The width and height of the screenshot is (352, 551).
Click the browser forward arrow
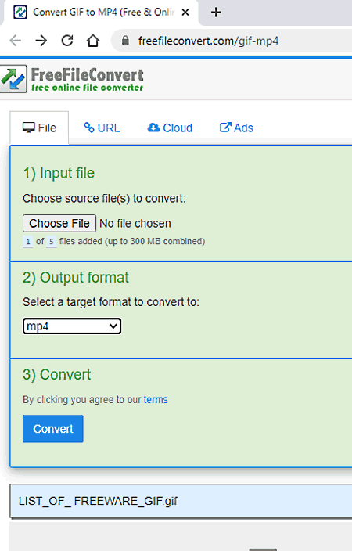pos(41,41)
